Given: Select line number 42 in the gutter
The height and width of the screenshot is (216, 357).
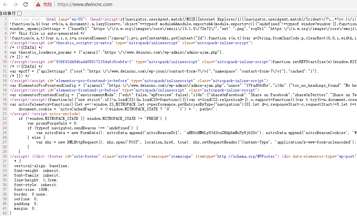Looking at the screenshot, I should [5, 213].
